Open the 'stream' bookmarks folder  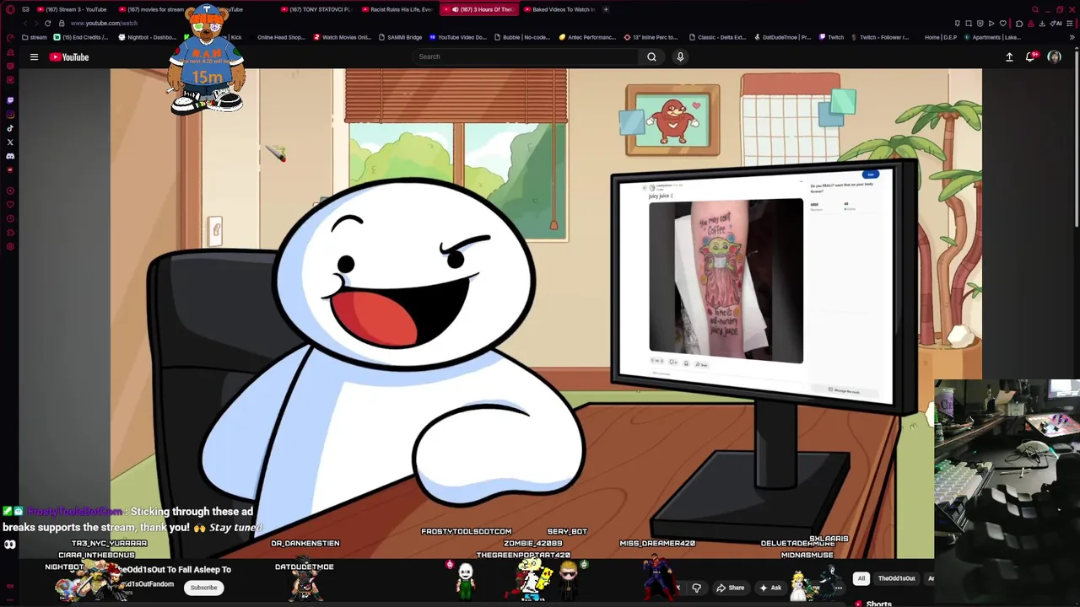pos(35,37)
